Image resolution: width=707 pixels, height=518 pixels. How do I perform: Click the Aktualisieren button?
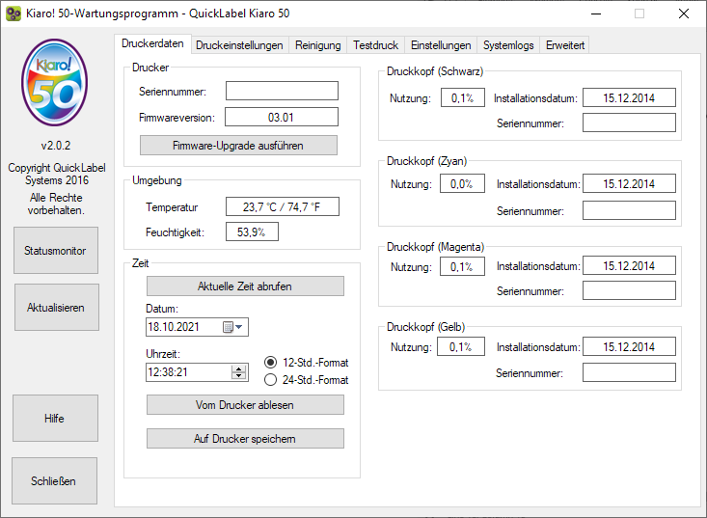tap(56, 307)
